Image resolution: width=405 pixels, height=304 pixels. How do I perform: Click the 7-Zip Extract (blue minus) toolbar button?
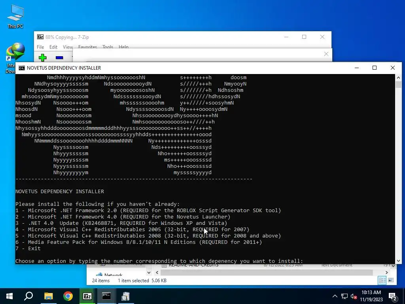59,57
